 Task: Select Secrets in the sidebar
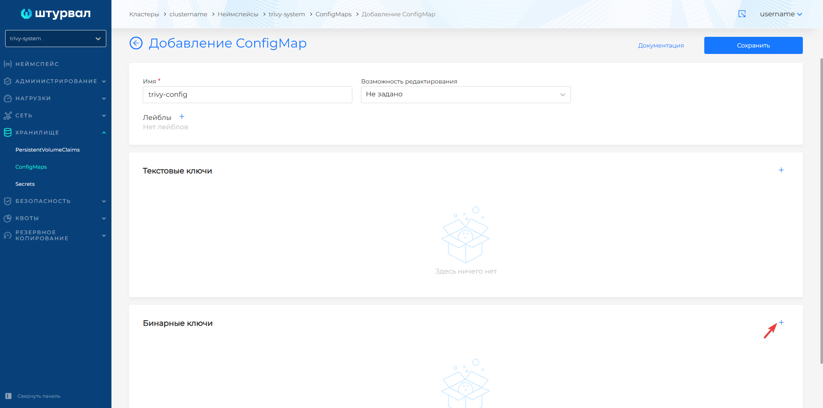(x=24, y=184)
